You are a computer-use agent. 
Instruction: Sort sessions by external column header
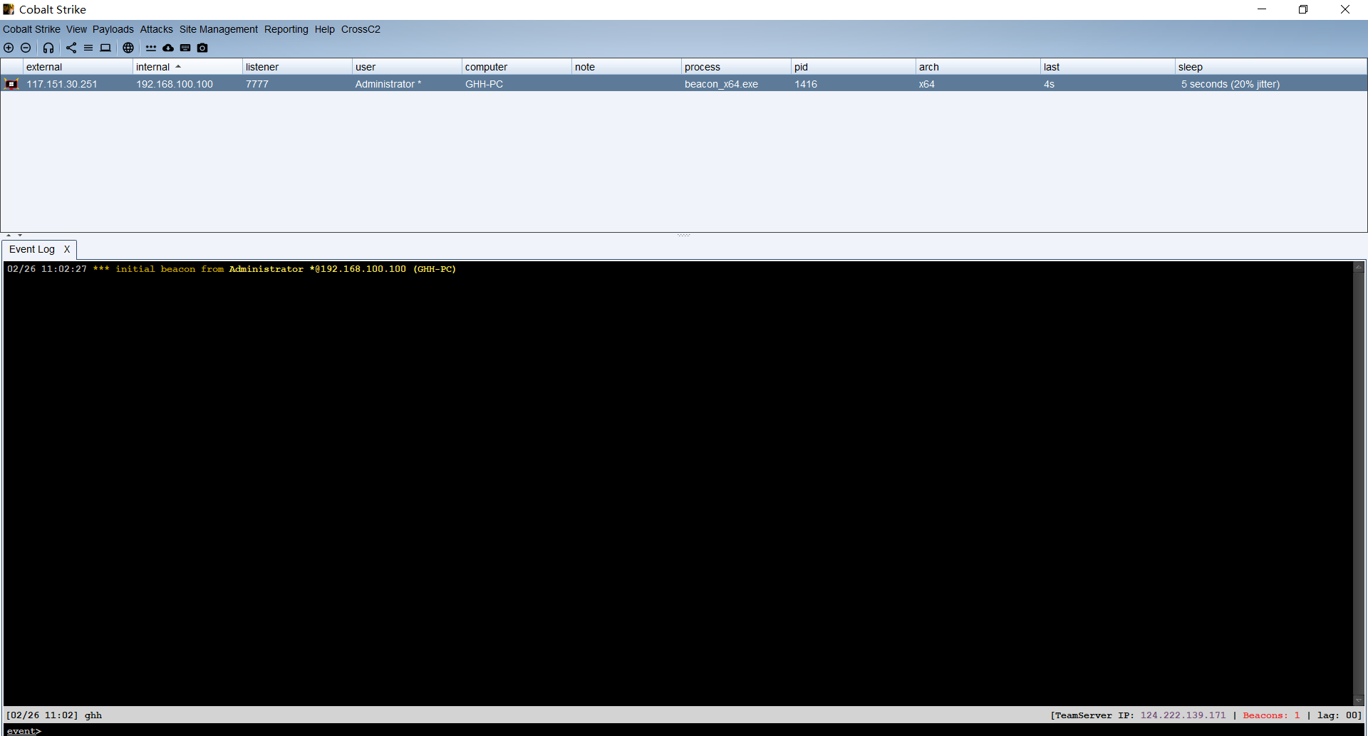pyautogui.click(x=78, y=67)
